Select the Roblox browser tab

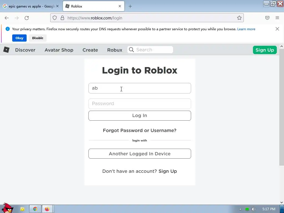tap(93, 6)
